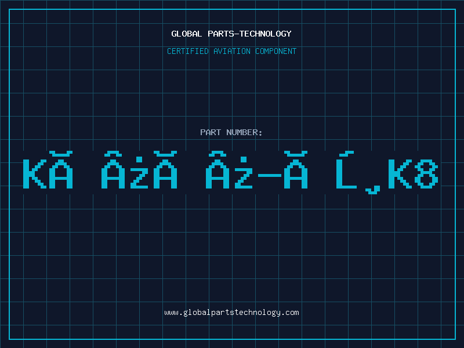Click the CERTIFIED AVIATION COMPONENT subtitle
464x348 pixels.
231,51
